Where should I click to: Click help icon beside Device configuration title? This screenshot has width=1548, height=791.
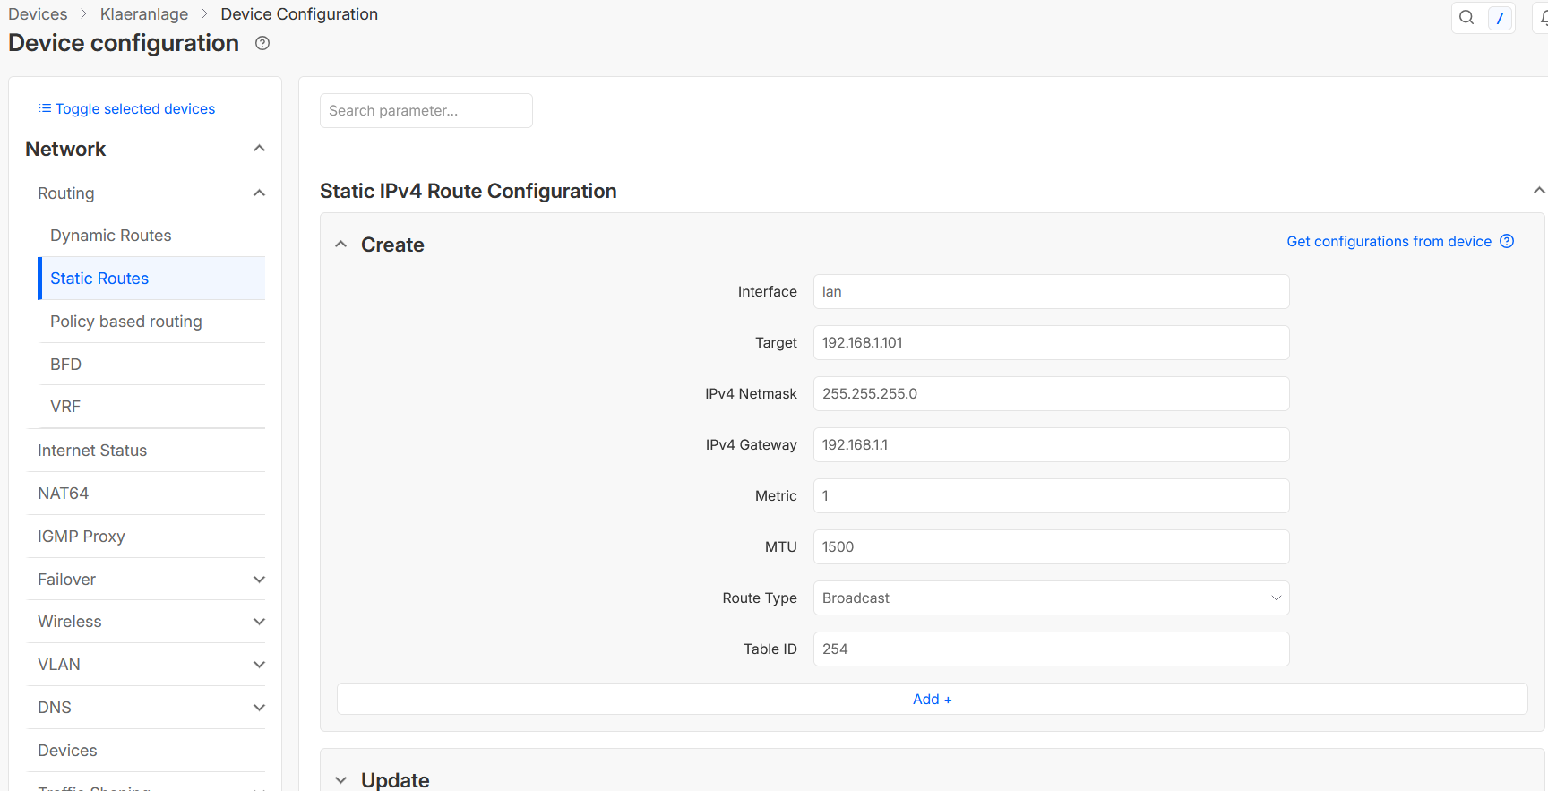point(262,43)
